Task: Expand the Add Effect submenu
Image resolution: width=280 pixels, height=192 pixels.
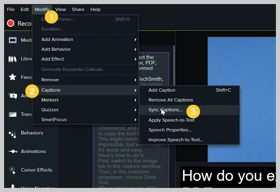Action: (x=85, y=59)
